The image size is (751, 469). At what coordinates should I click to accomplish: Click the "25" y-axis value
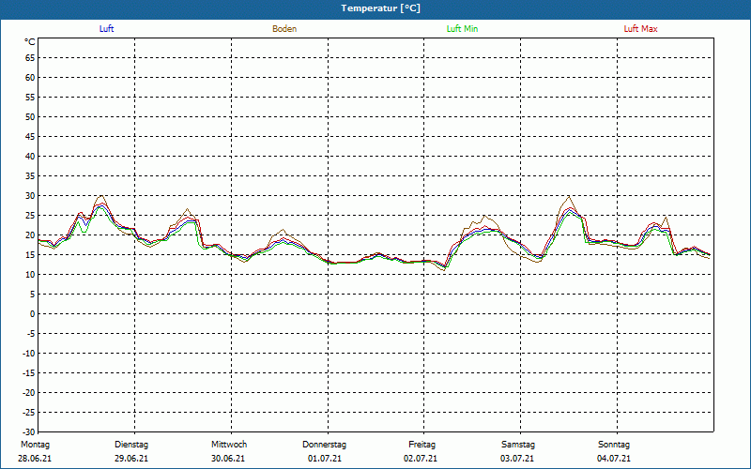30,216
